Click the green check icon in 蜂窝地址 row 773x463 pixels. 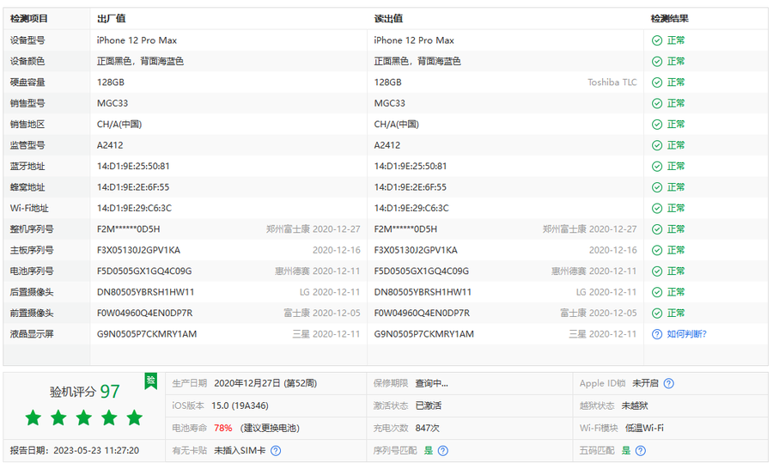pyautogui.click(x=657, y=187)
